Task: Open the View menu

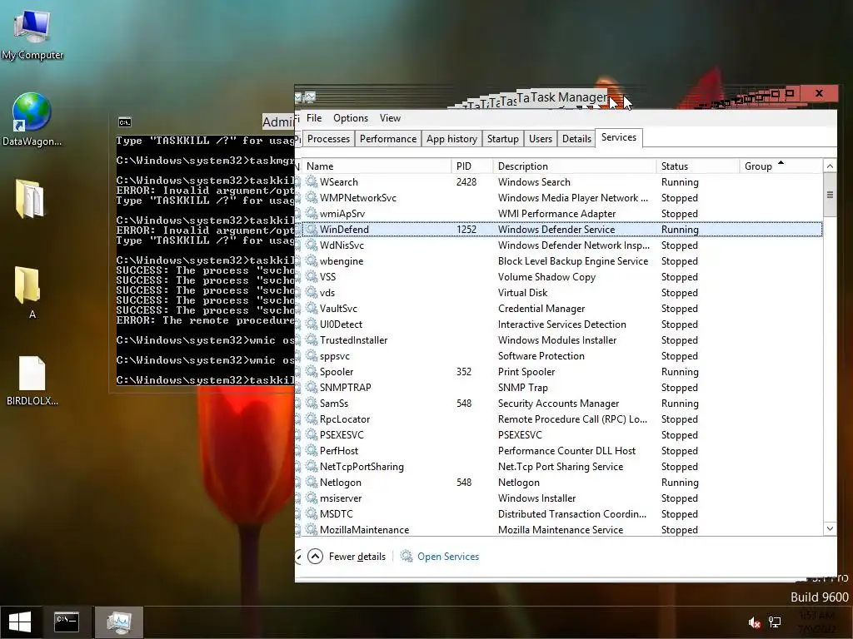Action: point(390,118)
